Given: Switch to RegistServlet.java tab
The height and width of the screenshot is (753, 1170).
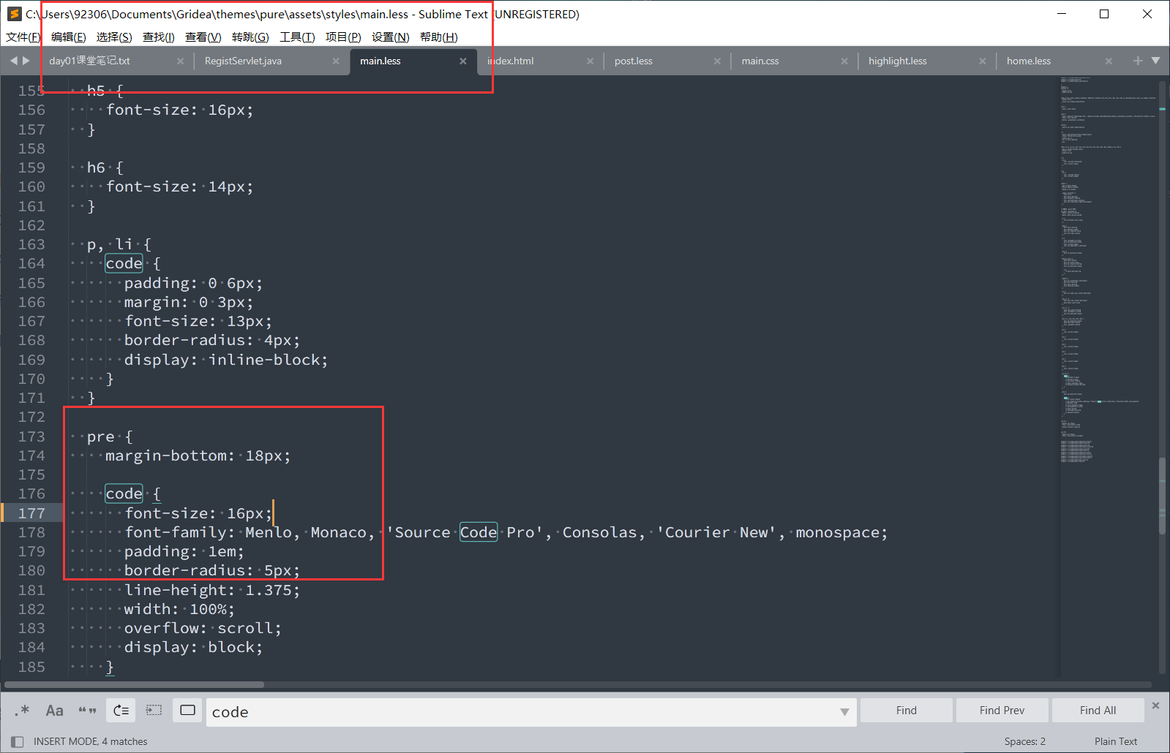Looking at the screenshot, I should [243, 61].
